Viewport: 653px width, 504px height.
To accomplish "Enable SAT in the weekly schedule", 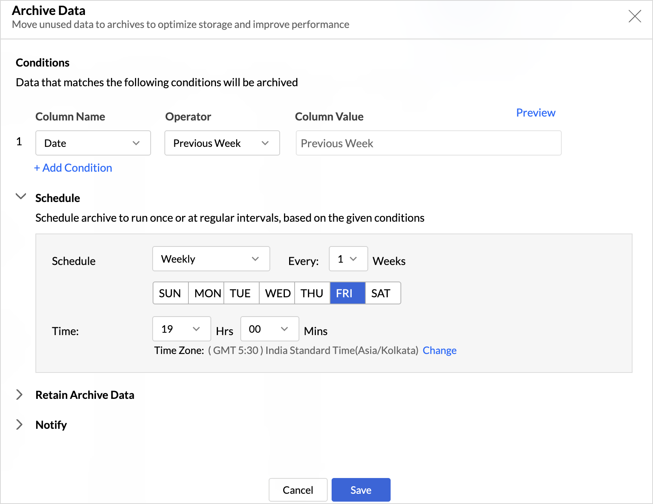I will pos(382,293).
